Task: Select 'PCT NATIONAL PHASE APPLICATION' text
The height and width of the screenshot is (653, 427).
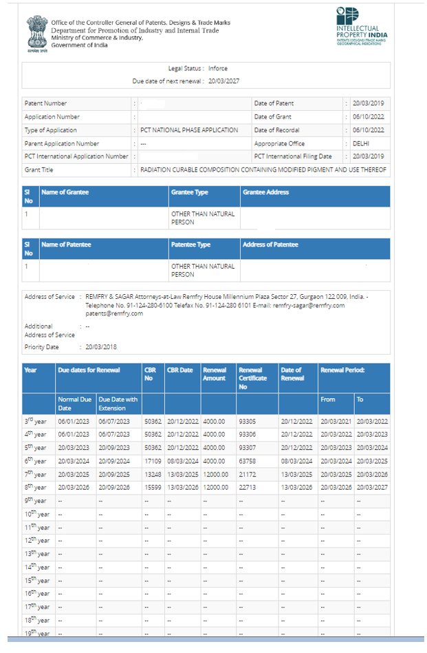Action: point(189,130)
